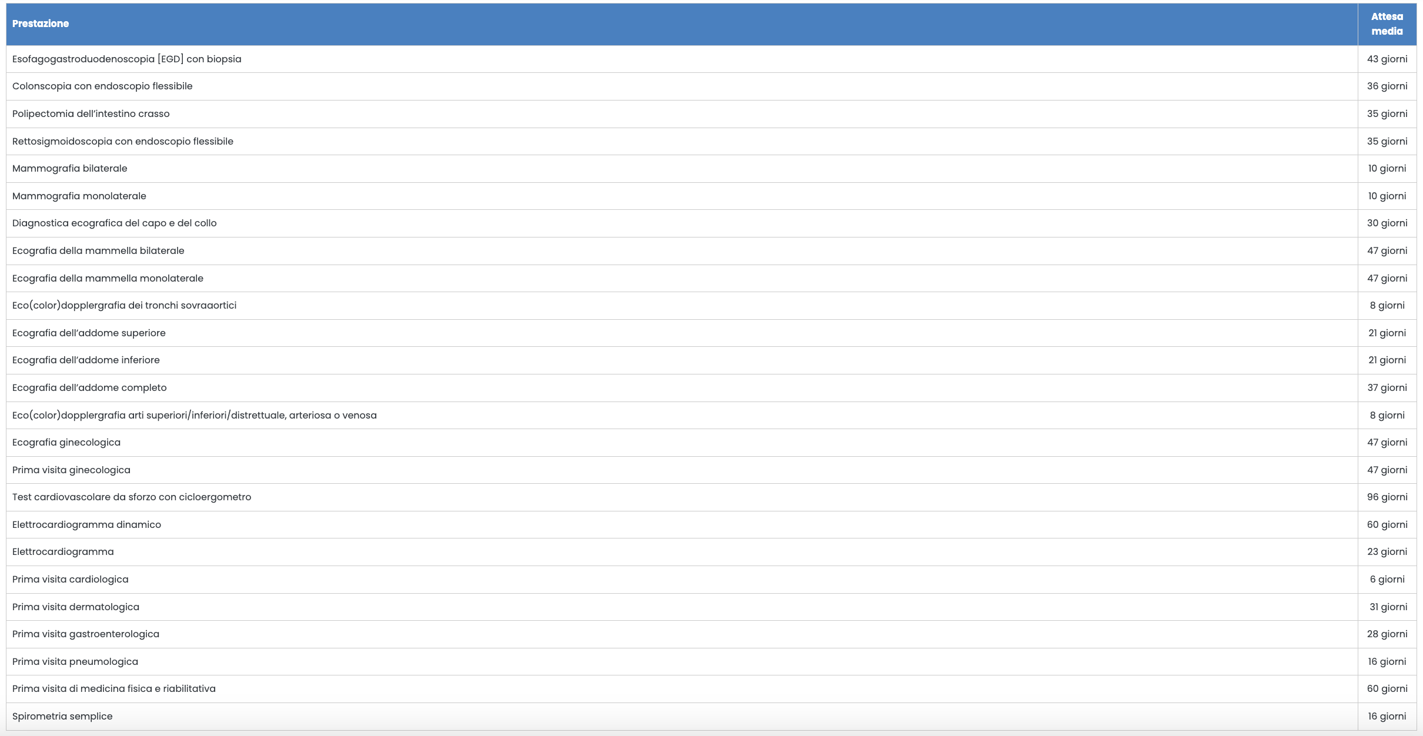Select Colonscopia con endoscopio flessibile text
This screenshot has width=1423, height=736.
102,86
